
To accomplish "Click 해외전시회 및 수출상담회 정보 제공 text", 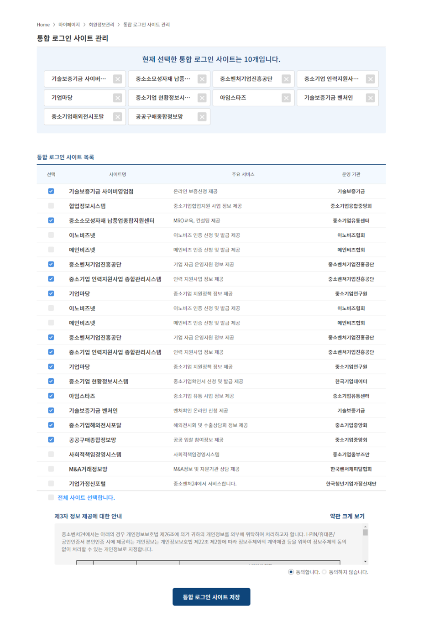I will [x=210, y=425].
